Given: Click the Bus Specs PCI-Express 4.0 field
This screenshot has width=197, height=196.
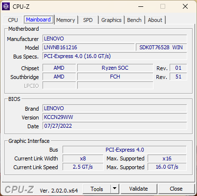Looking at the screenshot, I should pos(115,56).
